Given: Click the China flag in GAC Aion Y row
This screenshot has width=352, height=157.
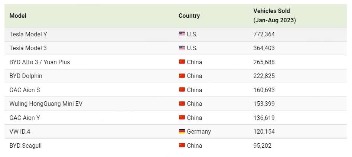Looking at the screenshot, I should pos(182,118).
